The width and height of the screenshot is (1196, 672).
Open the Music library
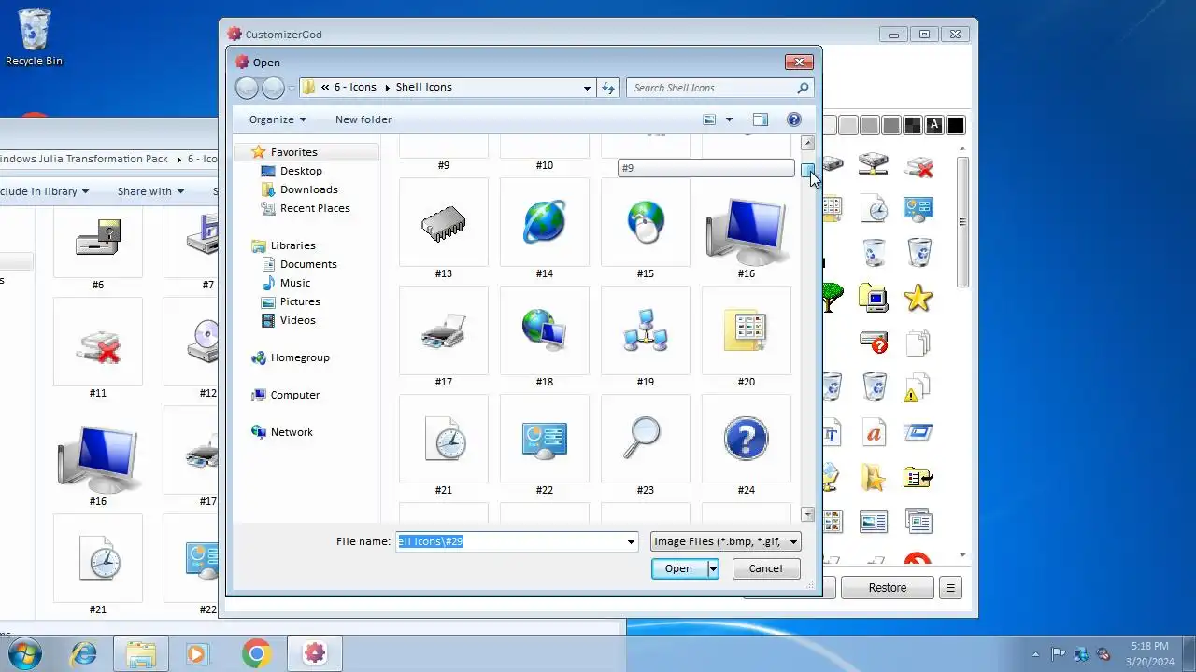(295, 283)
